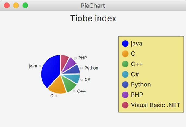
Task: Click the PHP label beside the pie
Action: pyautogui.click(x=83, y=58)
